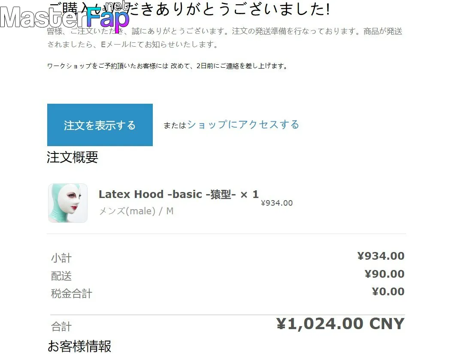Click the ¥0.00 tax amount

coord(388,291)
